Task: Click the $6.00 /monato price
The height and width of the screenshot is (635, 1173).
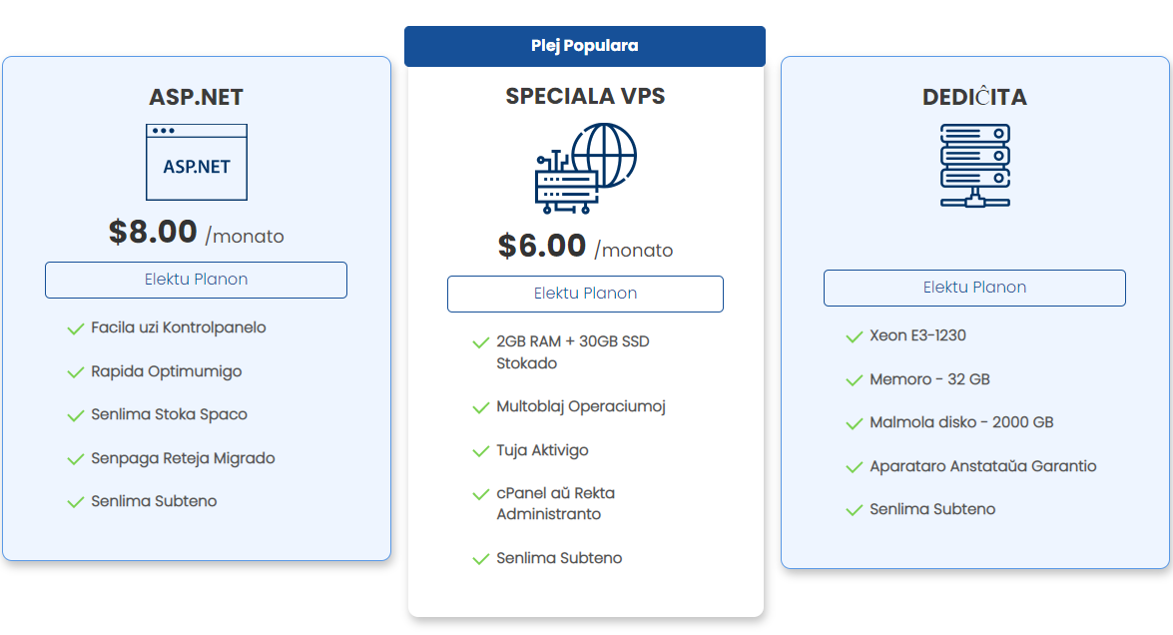Action: [585, 246]
